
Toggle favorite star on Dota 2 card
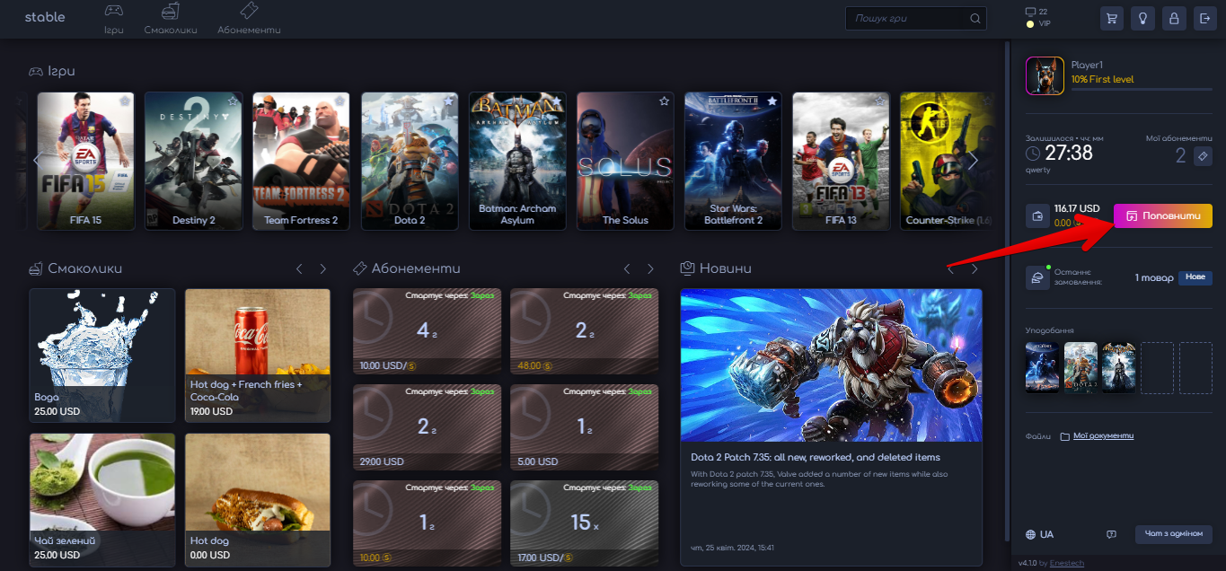448,101
